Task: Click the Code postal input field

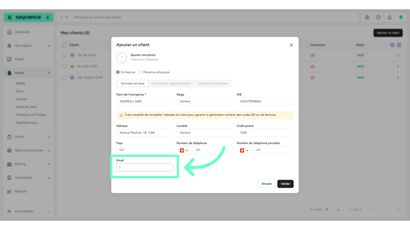Action: (x=265, y=133)
